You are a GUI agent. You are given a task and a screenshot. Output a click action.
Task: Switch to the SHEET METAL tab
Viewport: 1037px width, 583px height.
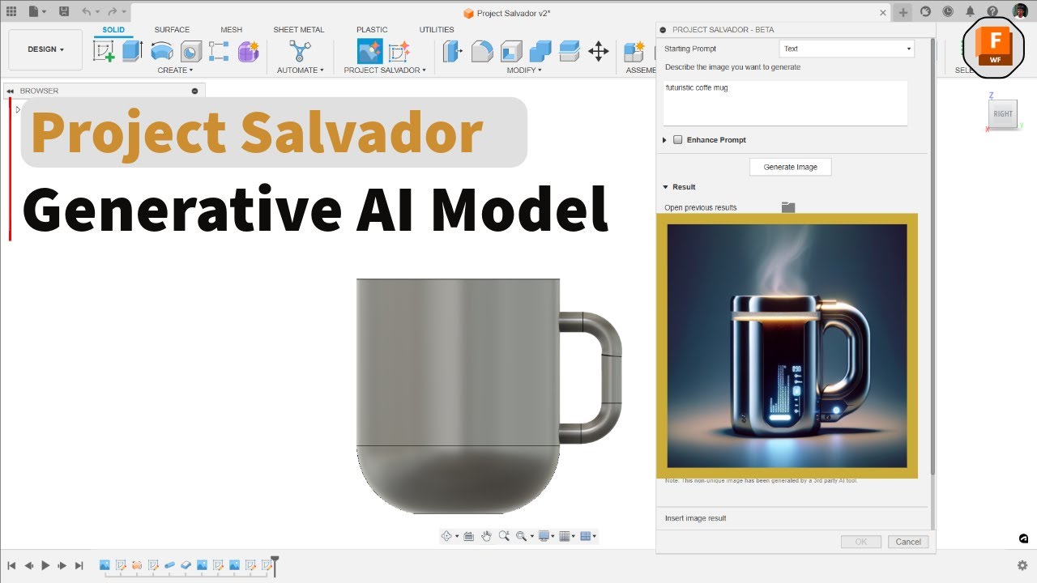pos(299,30)
